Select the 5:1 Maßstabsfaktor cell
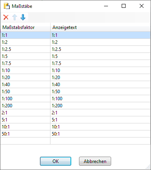The height and width of the screenshot is (170, 151). 25,120
